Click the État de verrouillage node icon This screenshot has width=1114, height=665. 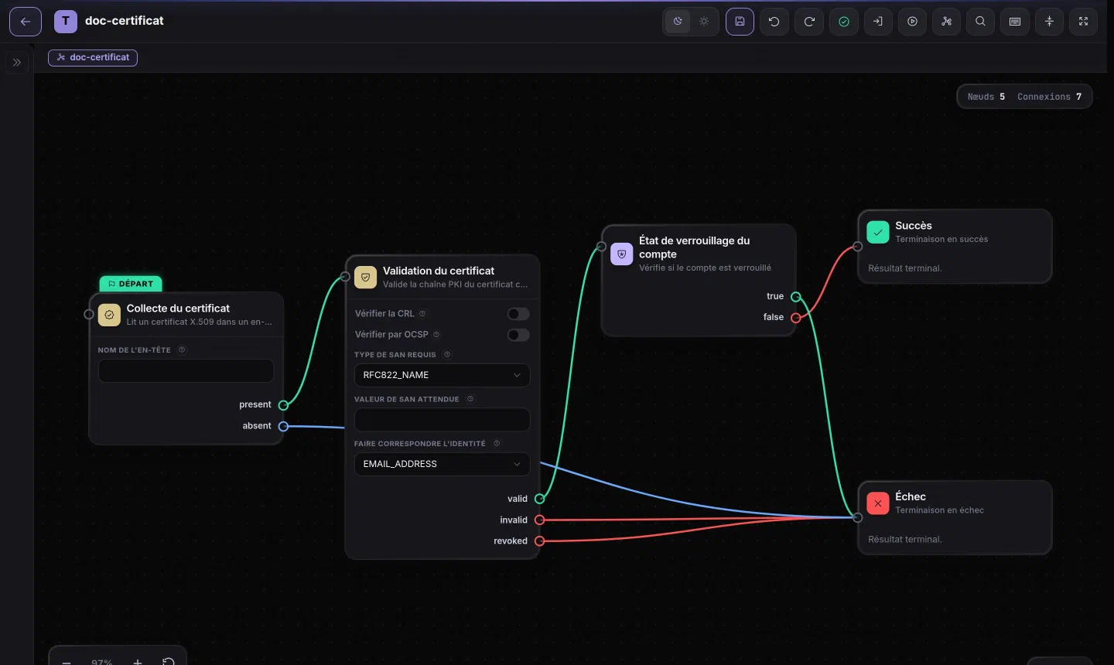click(x=622, y=254)
